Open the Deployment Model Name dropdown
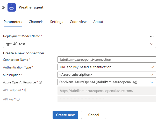Screen dimensions: 158x121 tap(80, 44)
